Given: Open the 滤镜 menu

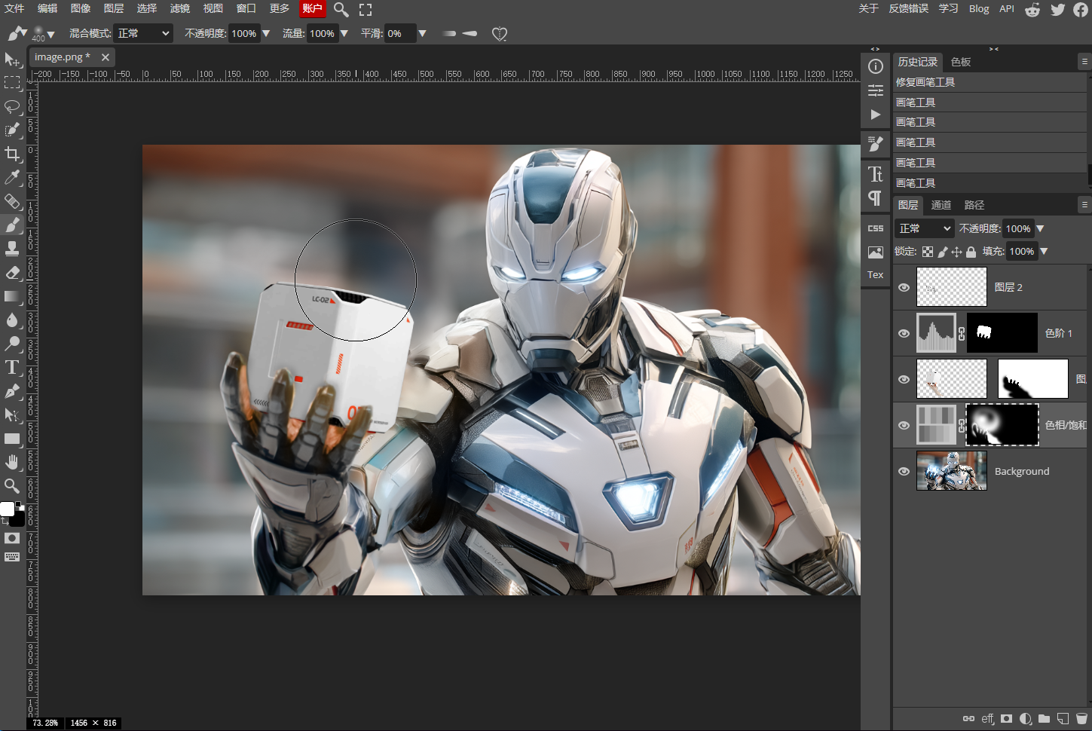Looking at the screenshot, I should click(180, 8).
